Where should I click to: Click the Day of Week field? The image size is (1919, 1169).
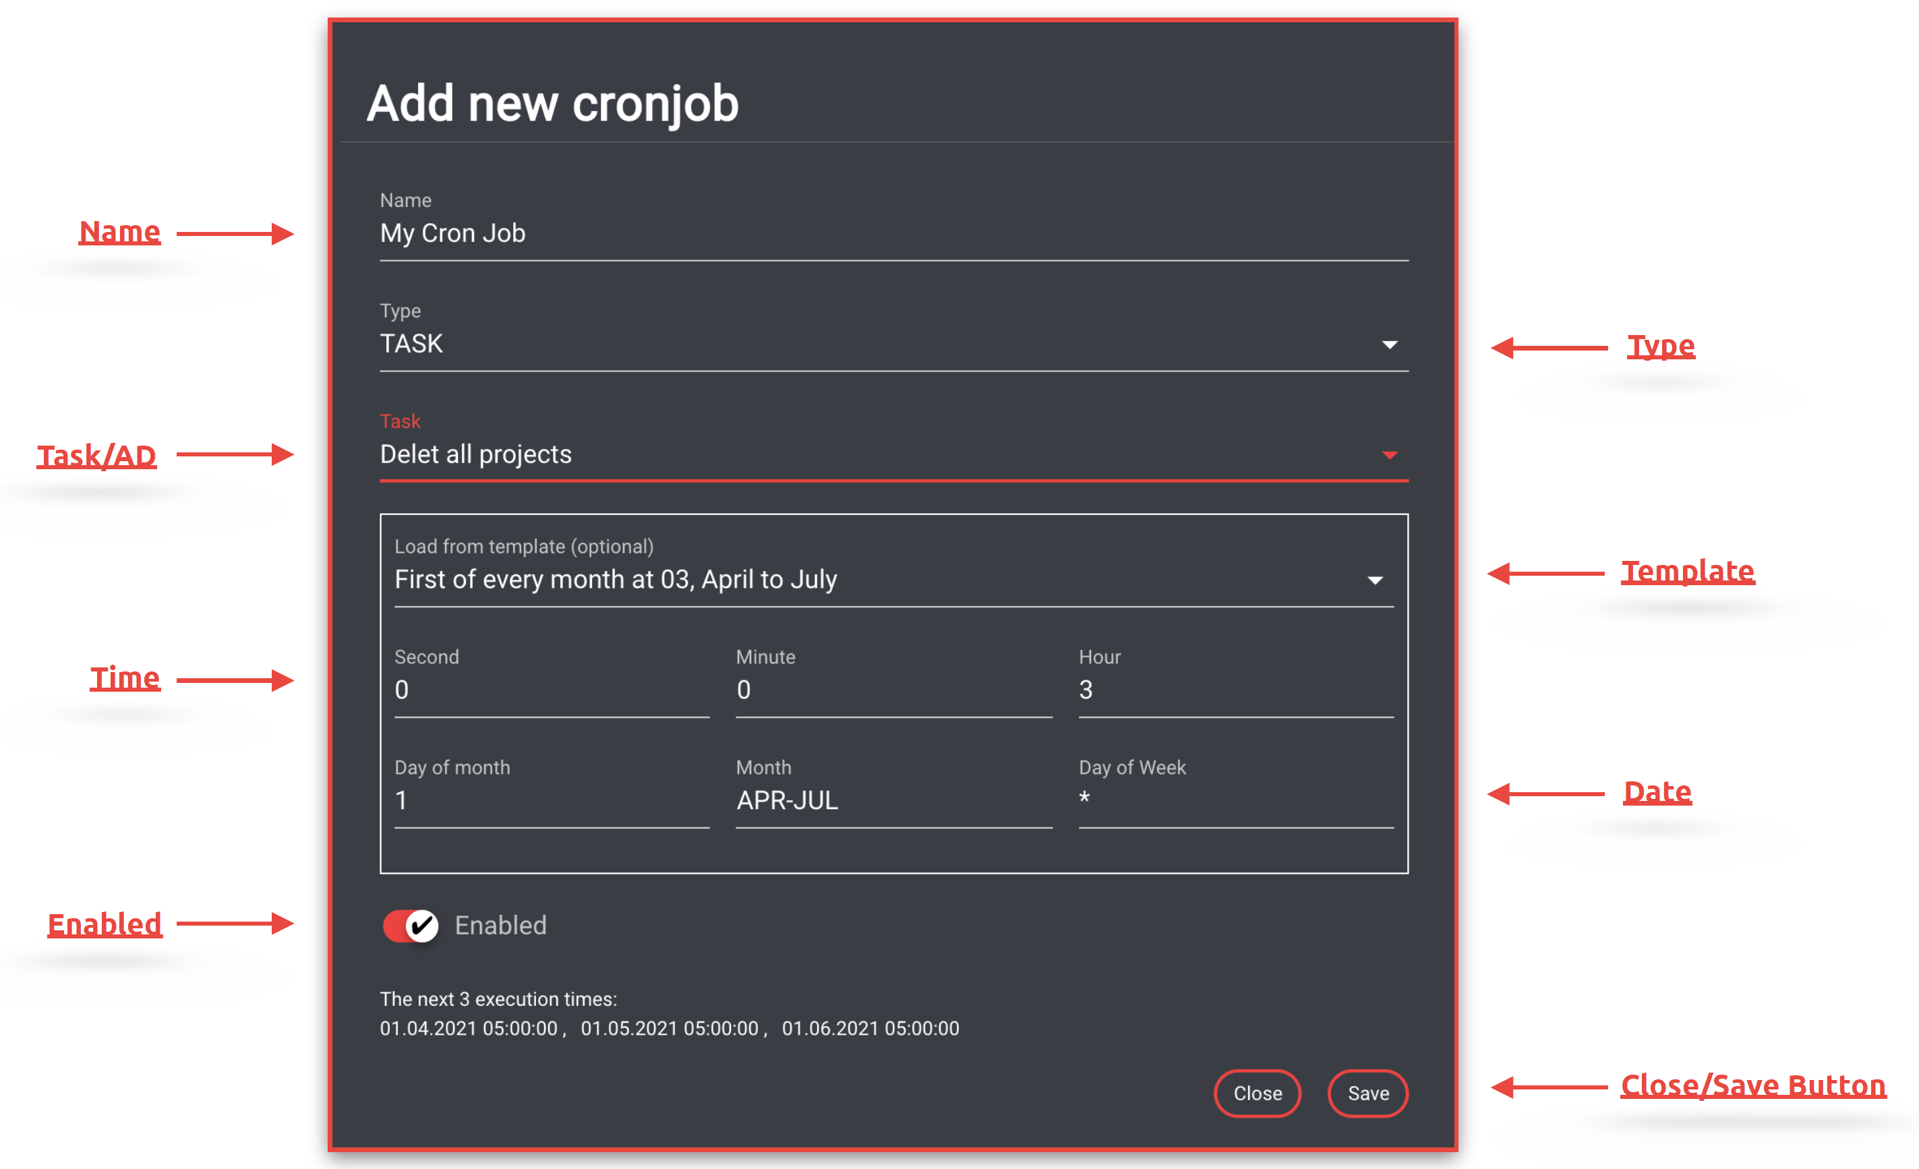pyautogui.click(x=1235, y=801)
